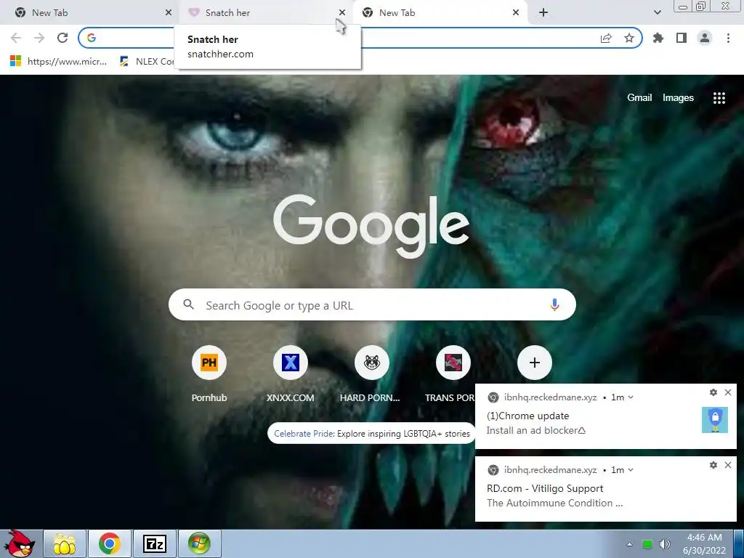Open settings gear on the Chrome update notification
This screenshot has height=558, width=744.
[713, 392]
